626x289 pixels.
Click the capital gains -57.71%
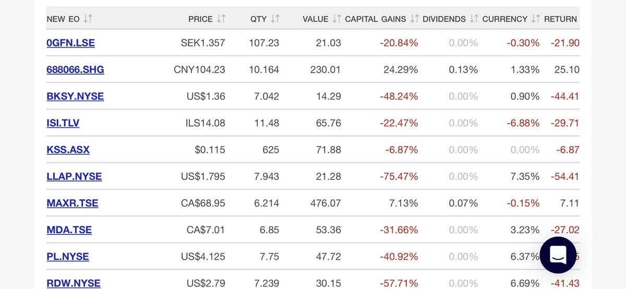[399, 283]
